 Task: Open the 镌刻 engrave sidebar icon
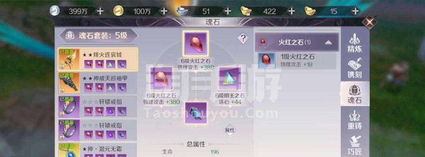coord(354,68)
